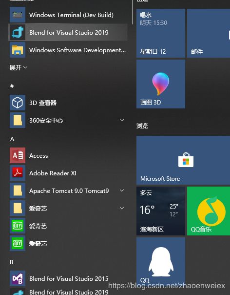This screenshot has width=230, height=295.
Task: Open Blend for Visual Studio 2015 icon
Action: tap(18, 278)
